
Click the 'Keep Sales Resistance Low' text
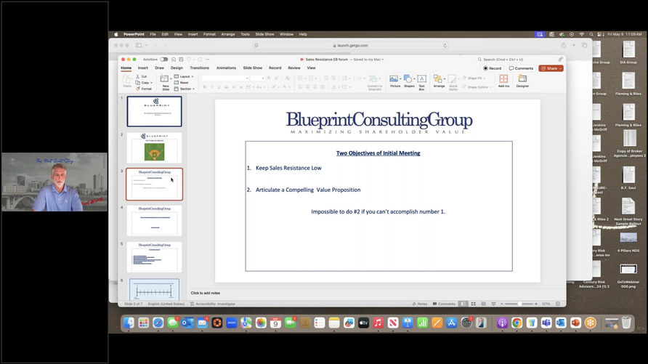click(288, 168)
